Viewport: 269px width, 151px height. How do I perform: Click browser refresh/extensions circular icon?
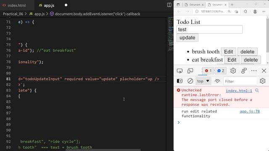[x=245, y=11]
